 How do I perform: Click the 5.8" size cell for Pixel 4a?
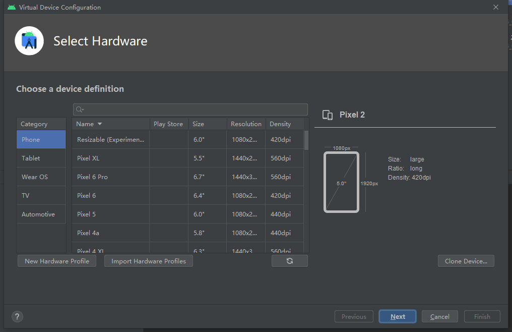[207, 233]
